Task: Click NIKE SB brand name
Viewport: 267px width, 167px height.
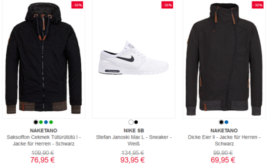Action: 134,131
